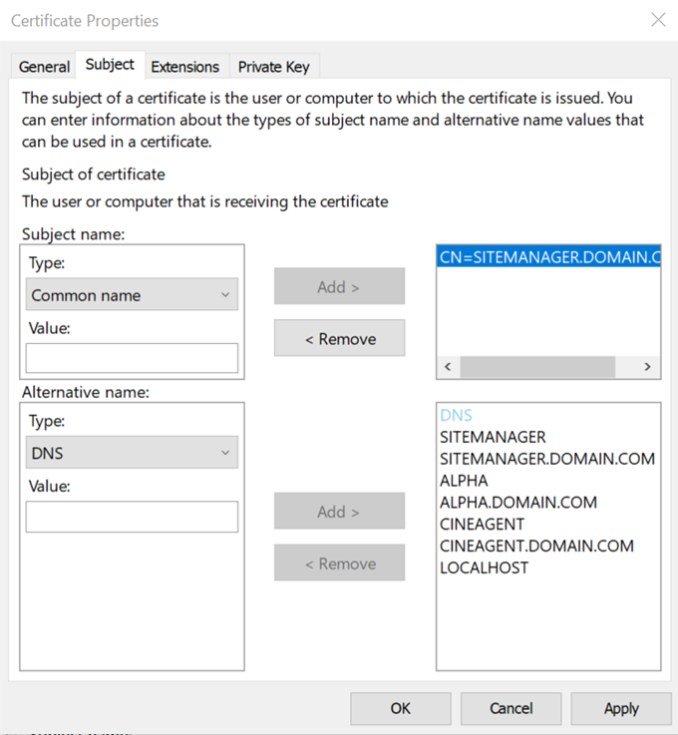Close the Certificate Properties dialog

[x=657, y=20]
